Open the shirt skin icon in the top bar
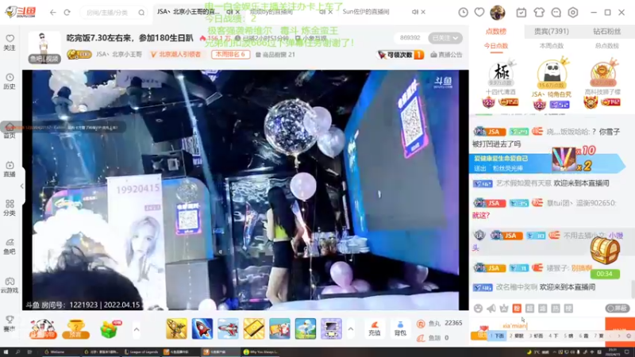Viewport: 635px width, 357px height. [539, 13]
